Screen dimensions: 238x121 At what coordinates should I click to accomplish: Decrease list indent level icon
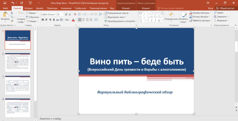(x=92, y=14)
